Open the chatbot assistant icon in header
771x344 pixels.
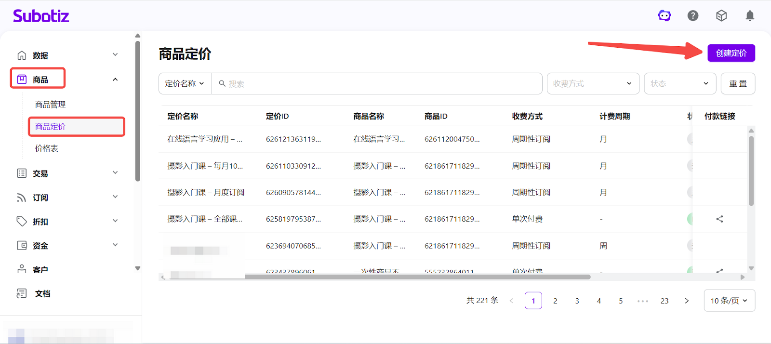(x=665, y=16)
